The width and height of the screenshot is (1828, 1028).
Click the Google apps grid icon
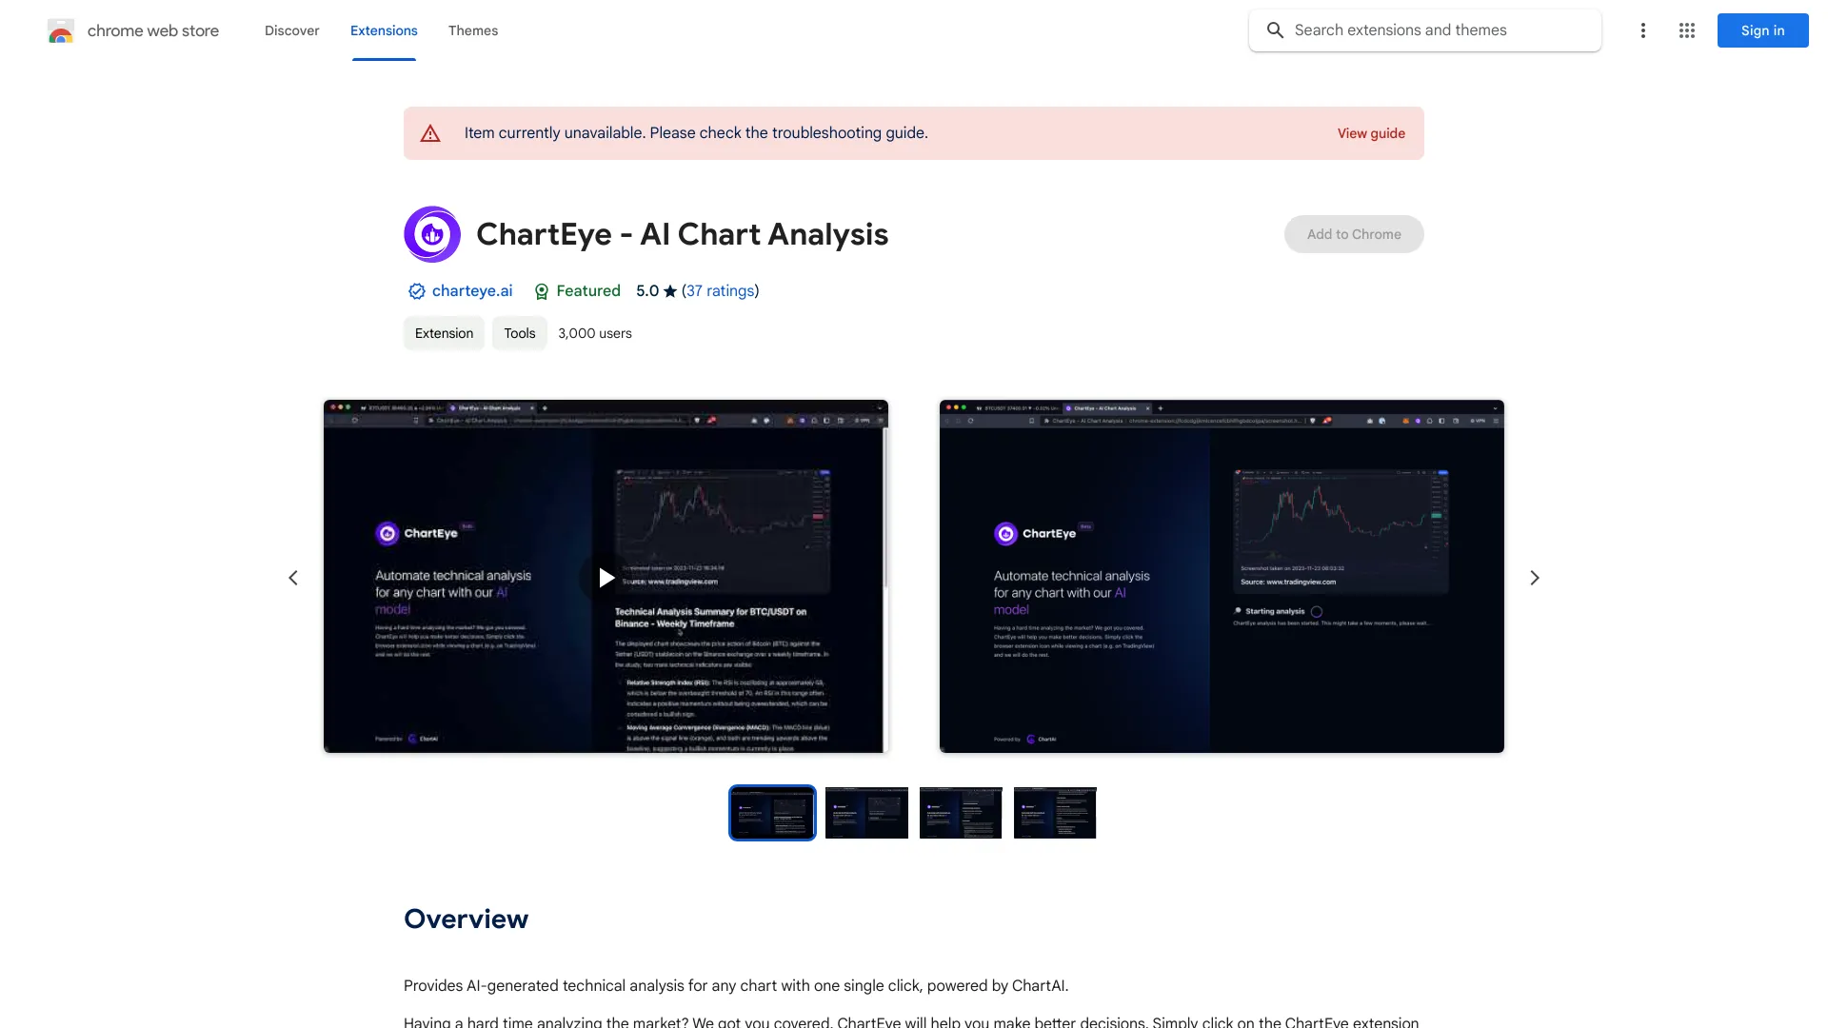(1687, 30)
